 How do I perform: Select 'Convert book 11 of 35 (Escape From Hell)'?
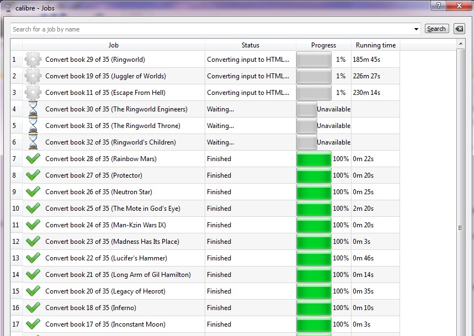105,93
